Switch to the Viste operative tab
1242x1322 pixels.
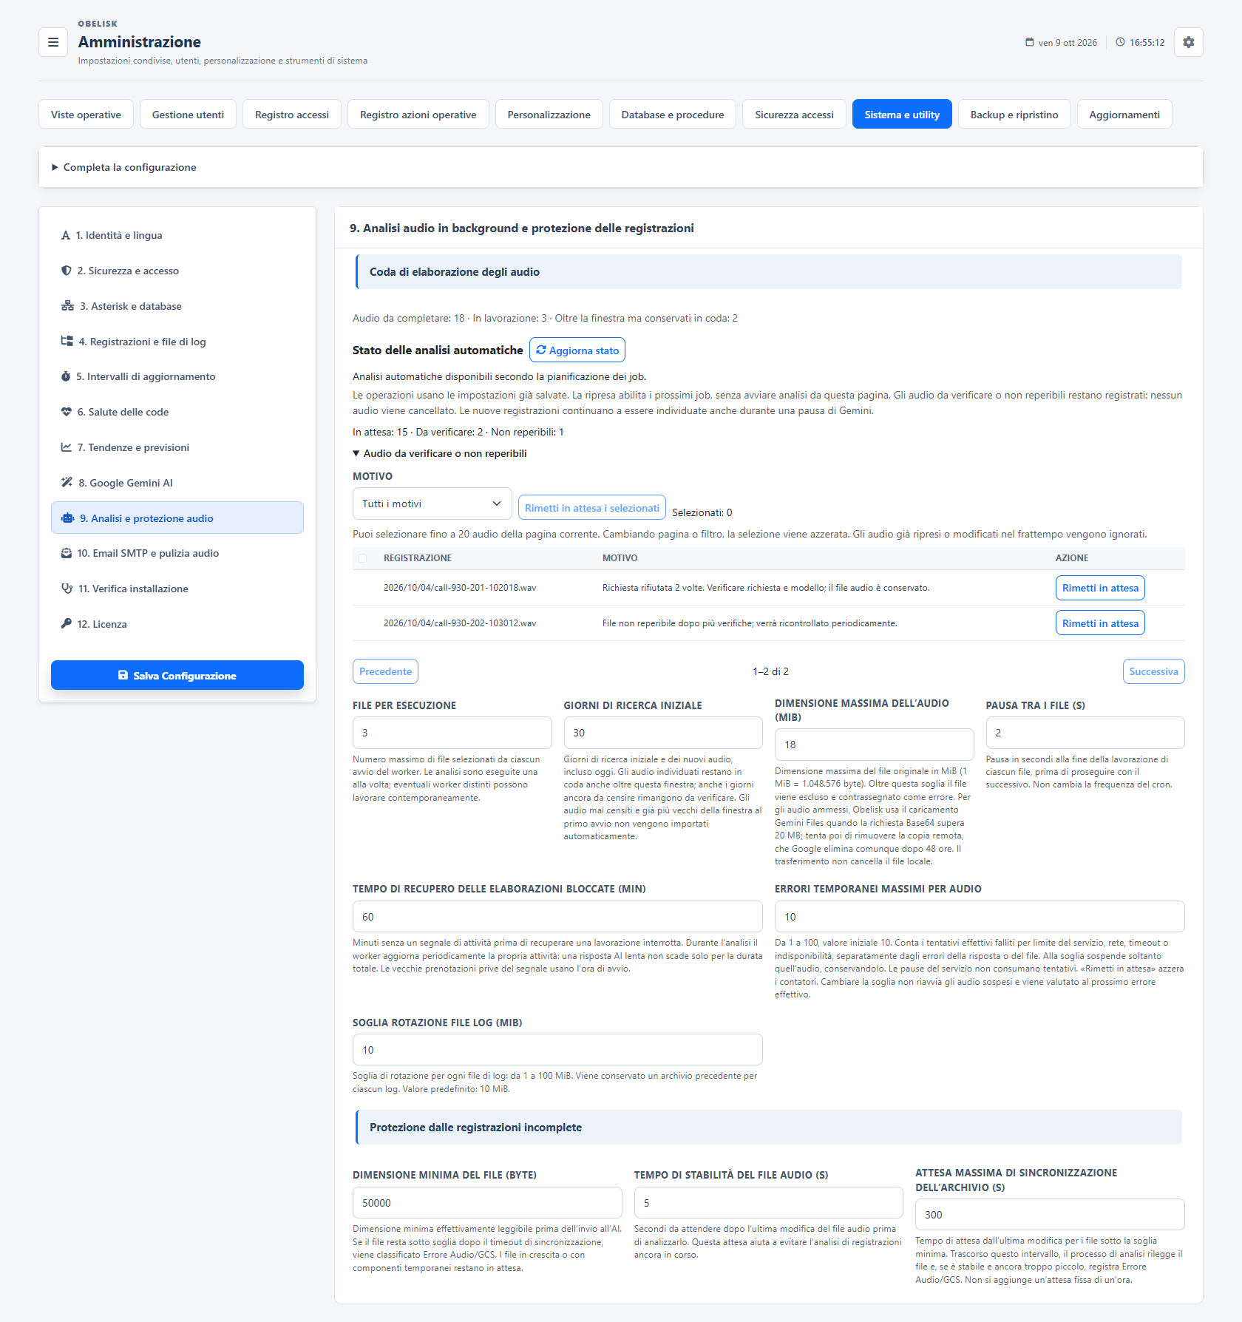(86, 115)
